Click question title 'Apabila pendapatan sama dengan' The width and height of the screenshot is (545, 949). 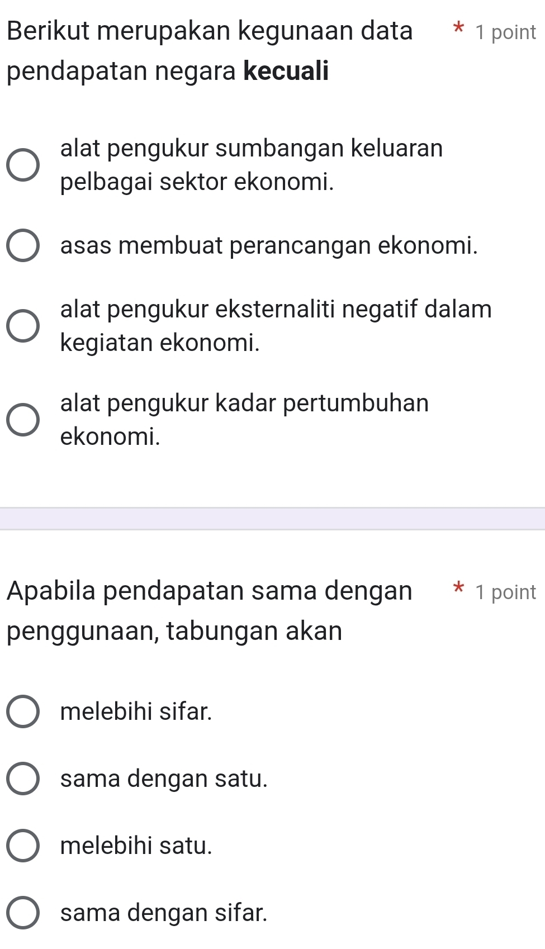(x=210, y=591)
